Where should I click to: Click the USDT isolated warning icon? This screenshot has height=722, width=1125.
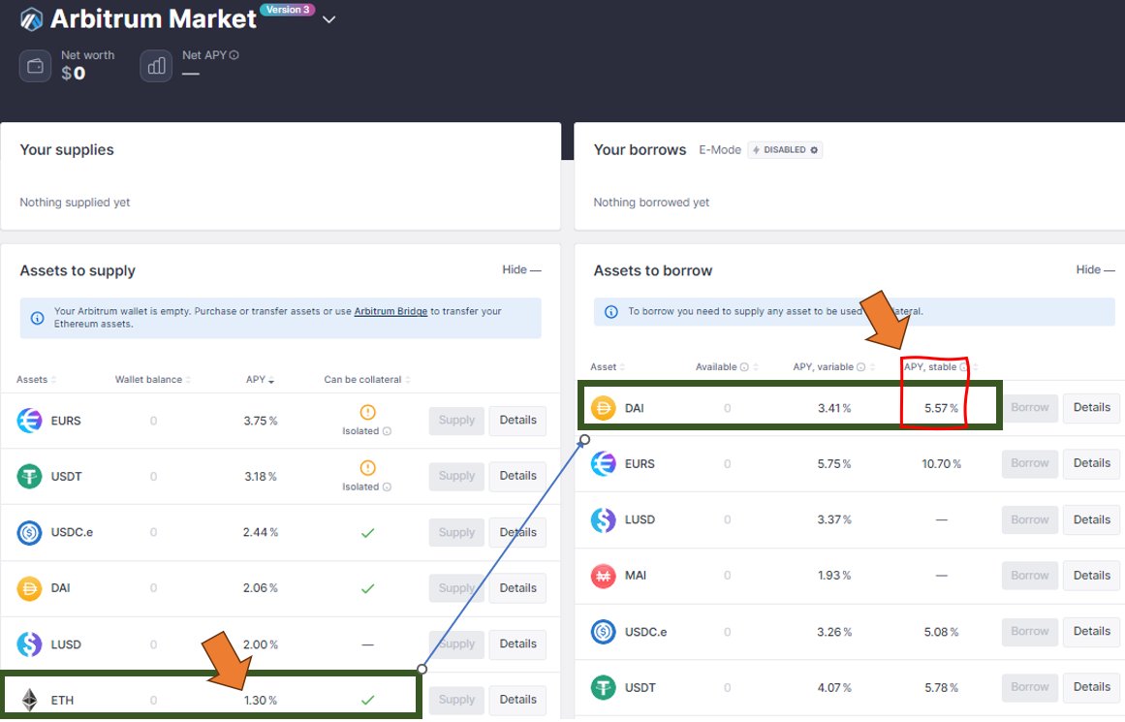tap(367, 468)
